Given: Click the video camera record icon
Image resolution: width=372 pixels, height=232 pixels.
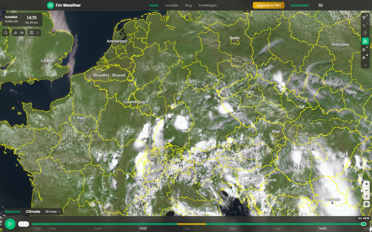Looking at the screenshot, I should coord(22,33).
